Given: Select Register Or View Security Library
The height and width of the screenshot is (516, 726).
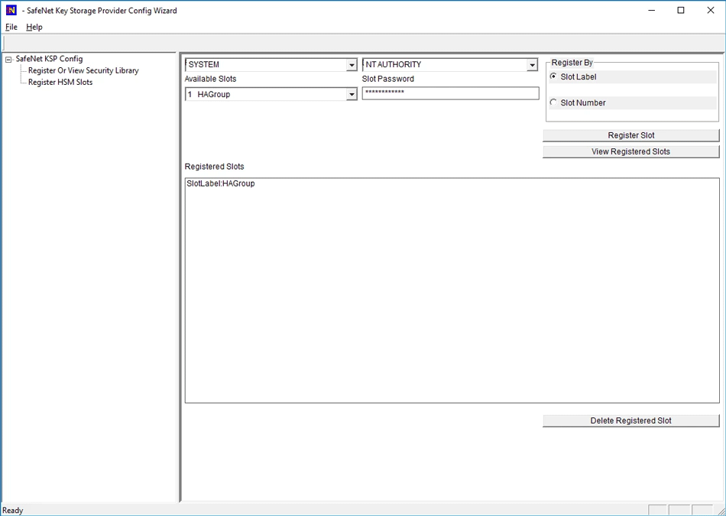Looking at the screenshot, I should (x=83, y=70).
